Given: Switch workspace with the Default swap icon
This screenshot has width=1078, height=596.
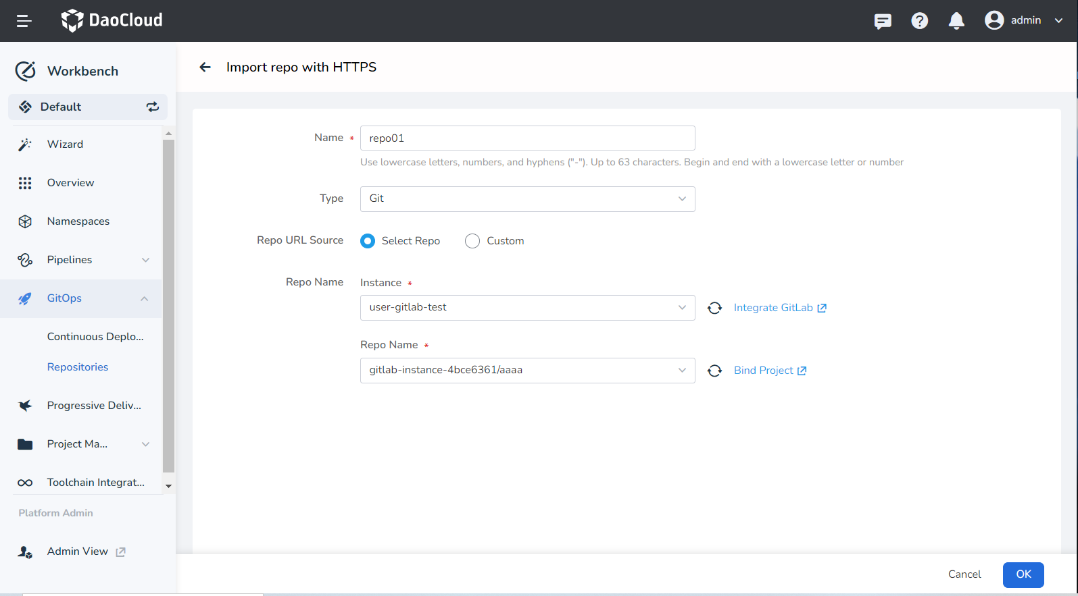Looking at the screenshot, I should [153, 107].
